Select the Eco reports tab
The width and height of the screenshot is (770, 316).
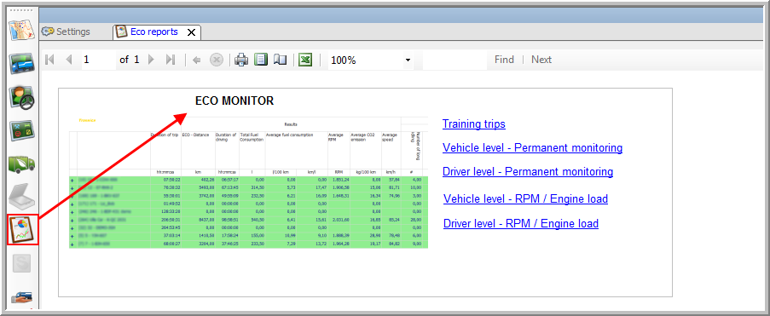click(x=153, y=32)
